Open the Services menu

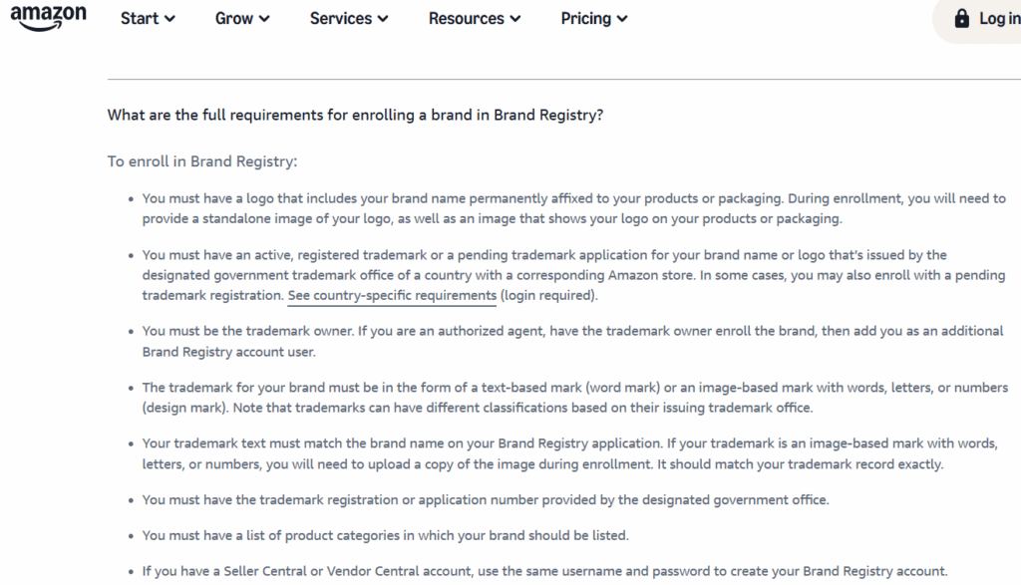tap(348, 18)
